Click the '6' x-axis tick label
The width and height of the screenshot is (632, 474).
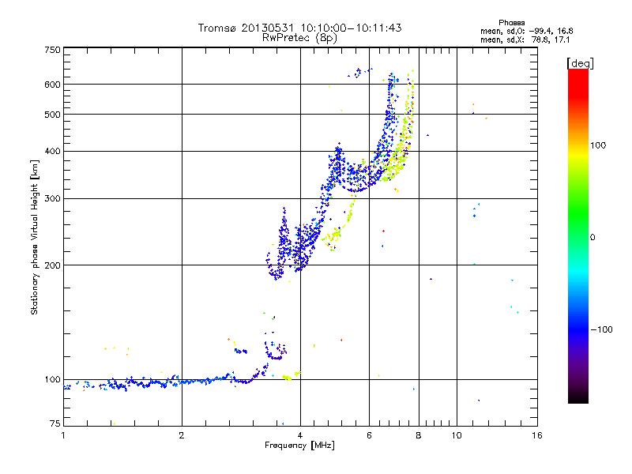369,436
